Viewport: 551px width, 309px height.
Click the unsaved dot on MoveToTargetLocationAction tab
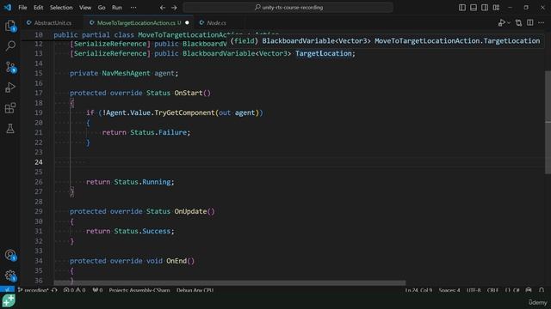(187, 23)
